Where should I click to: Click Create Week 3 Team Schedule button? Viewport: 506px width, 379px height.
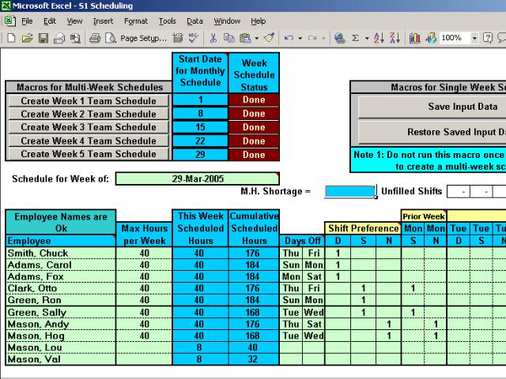pos(88,127)
